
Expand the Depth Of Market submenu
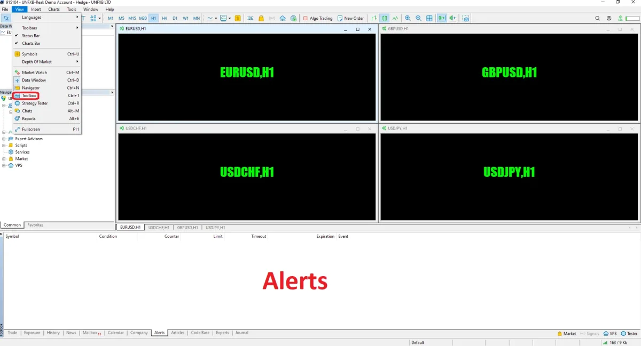[x=47, y=62]
